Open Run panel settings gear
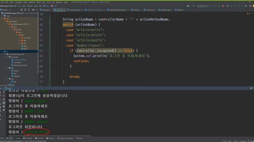Screen dimensions: 254x142 tap(251, 88)
